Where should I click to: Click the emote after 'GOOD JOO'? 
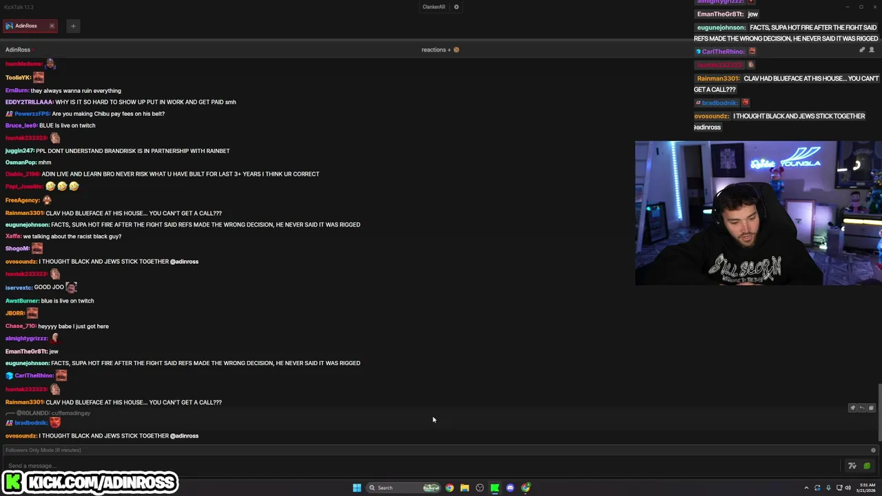point(71,287)
